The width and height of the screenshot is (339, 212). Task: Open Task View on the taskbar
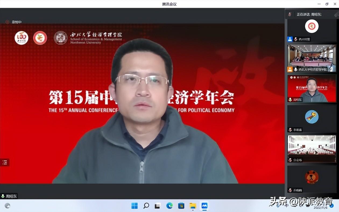158,206
